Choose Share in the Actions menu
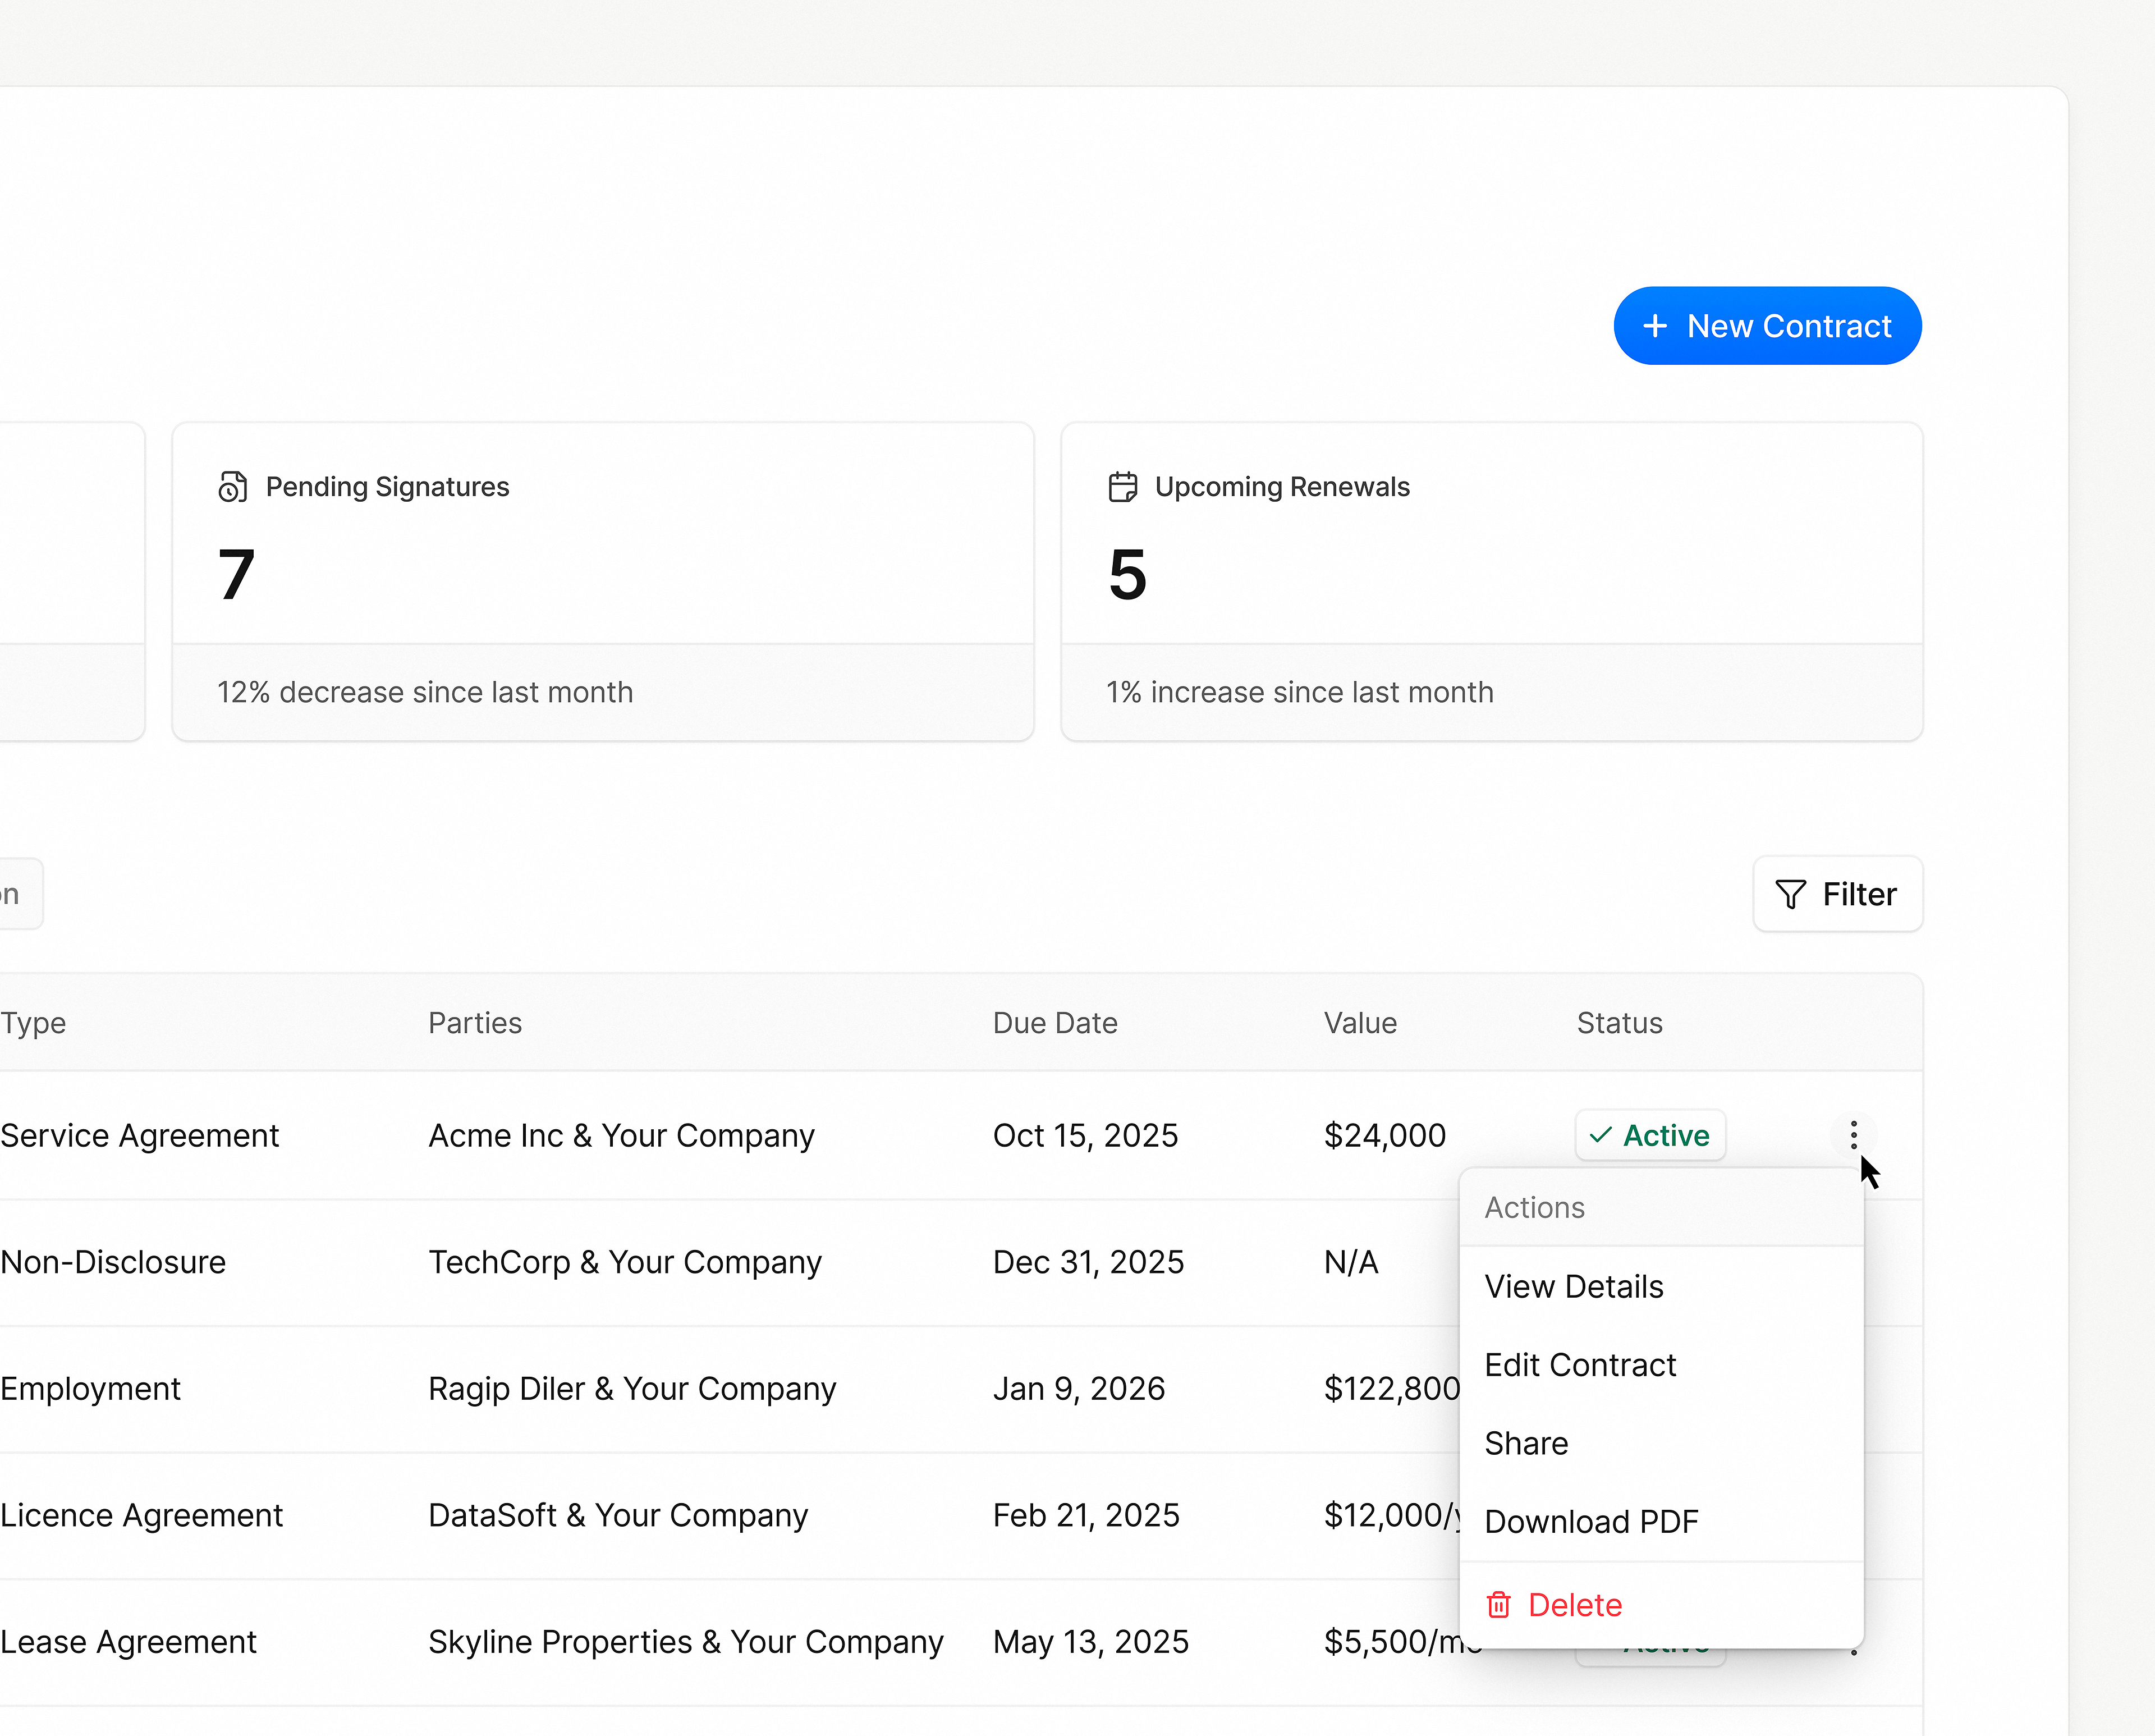Viewport: 2155px width, 1736px height. (x=1526, y=1443)
